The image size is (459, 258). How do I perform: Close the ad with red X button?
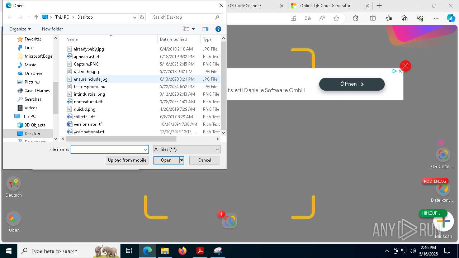[405, 66]
